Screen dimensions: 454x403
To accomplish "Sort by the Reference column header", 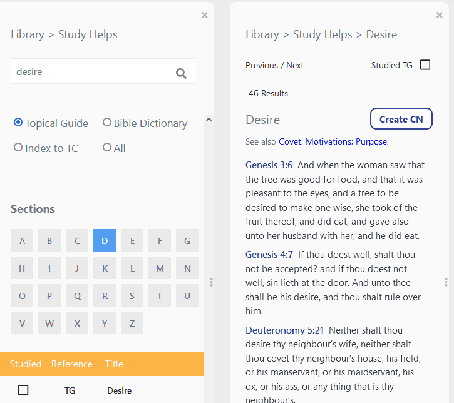I will (x=71, y=364).
